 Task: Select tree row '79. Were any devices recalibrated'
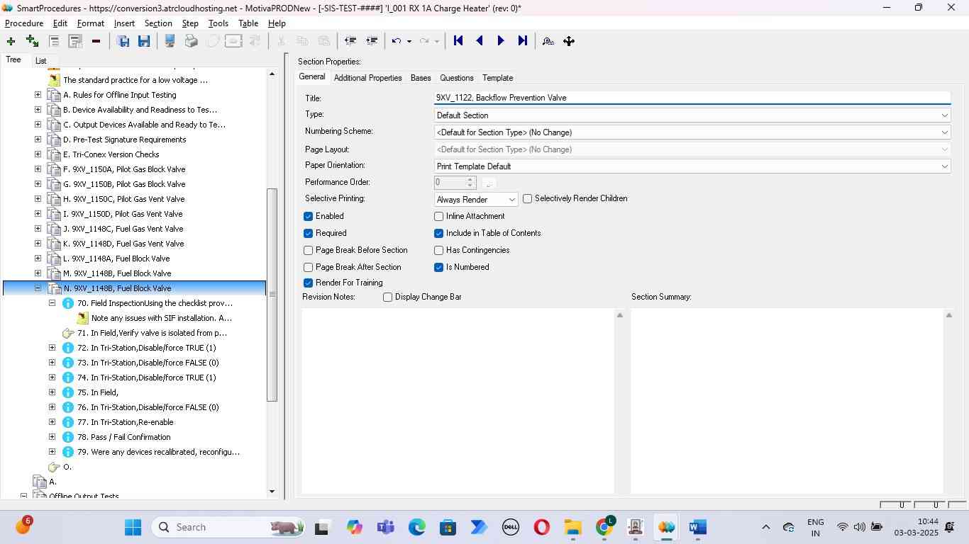pyautogui.click(x=158, y=452)
